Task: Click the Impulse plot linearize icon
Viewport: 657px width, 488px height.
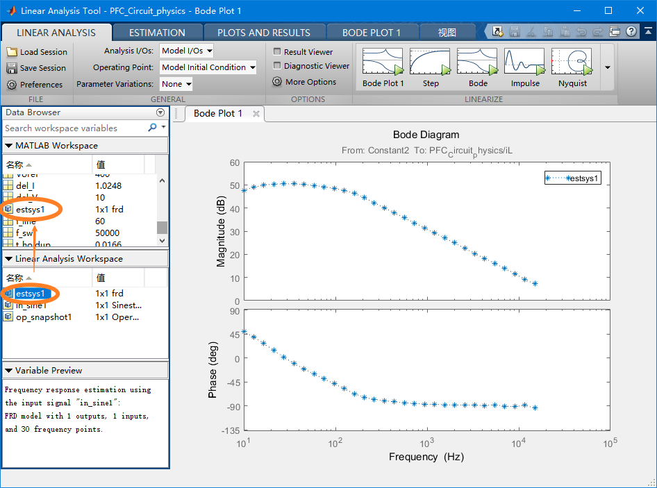Action: click(524, 62)
